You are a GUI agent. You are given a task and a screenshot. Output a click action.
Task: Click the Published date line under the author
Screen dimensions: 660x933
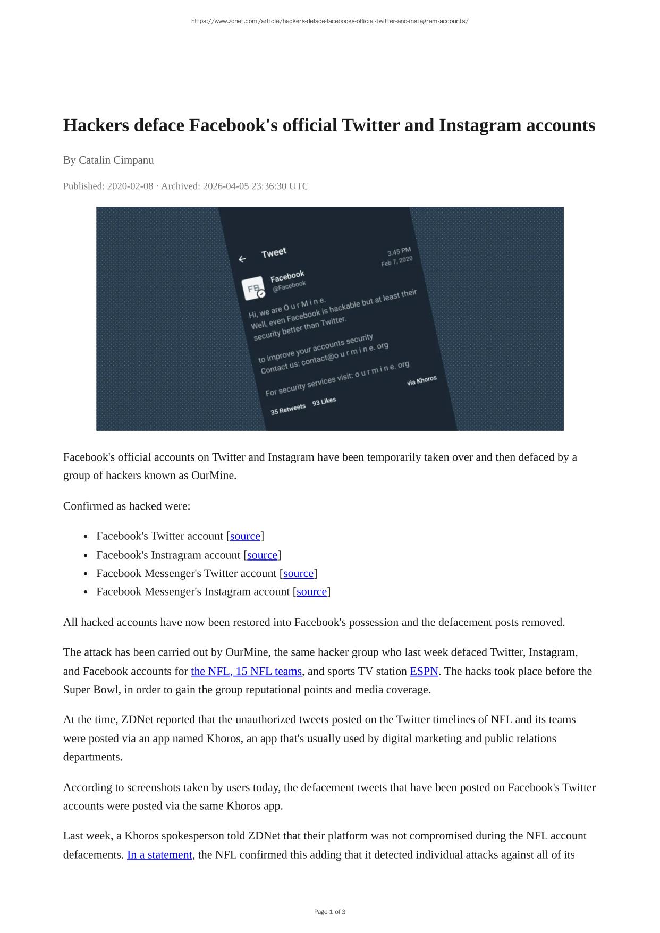[x=185, y=186]
